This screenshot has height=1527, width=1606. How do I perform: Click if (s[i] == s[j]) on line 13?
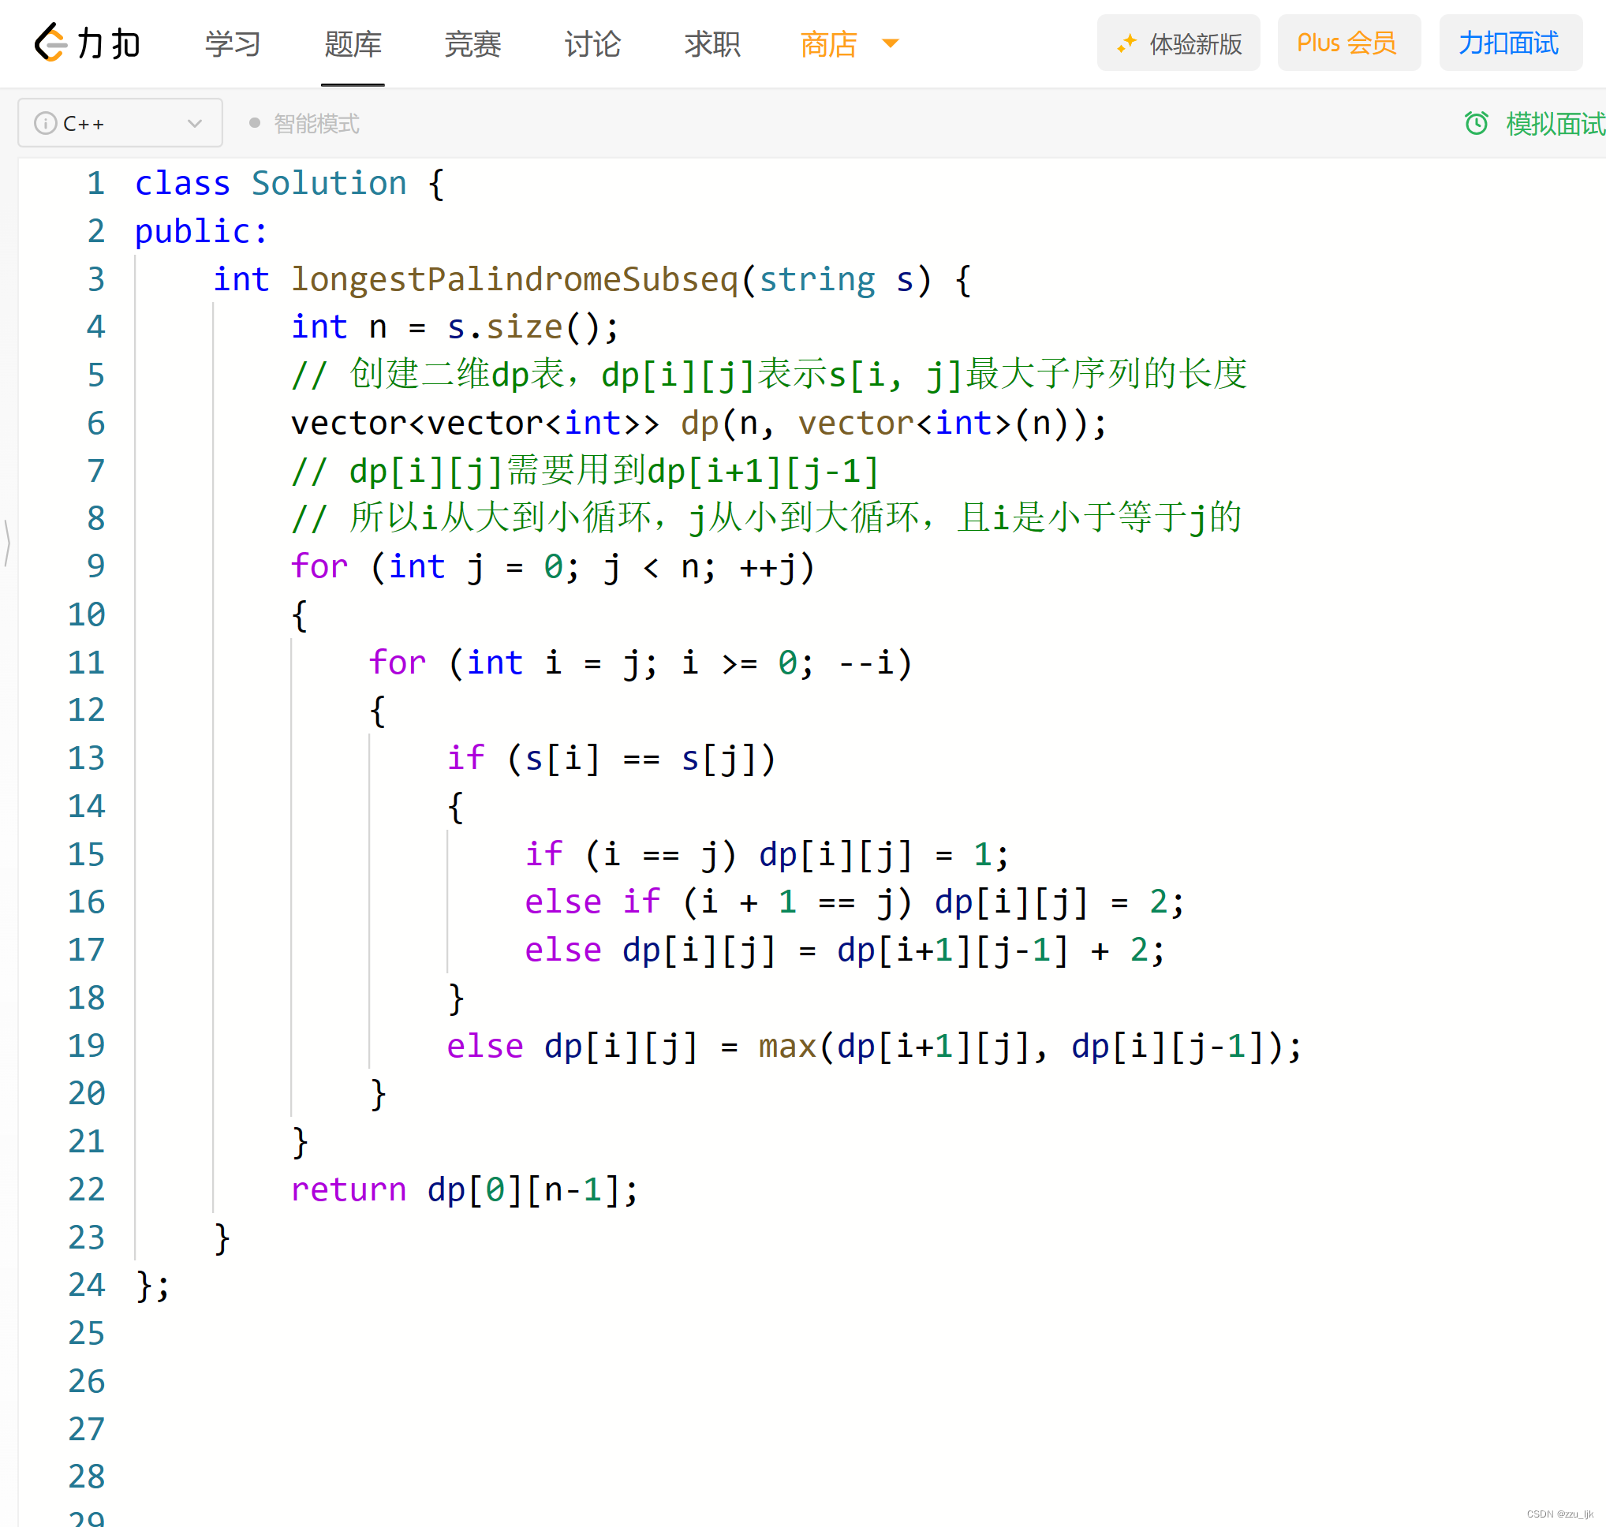pyautogui.click(x=611, y=759)
